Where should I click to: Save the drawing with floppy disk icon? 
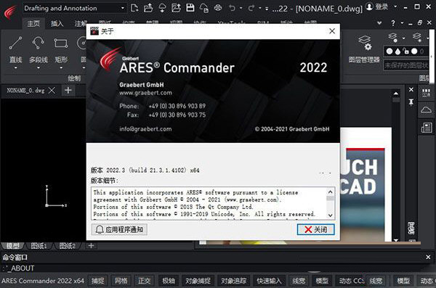[190, 8]
